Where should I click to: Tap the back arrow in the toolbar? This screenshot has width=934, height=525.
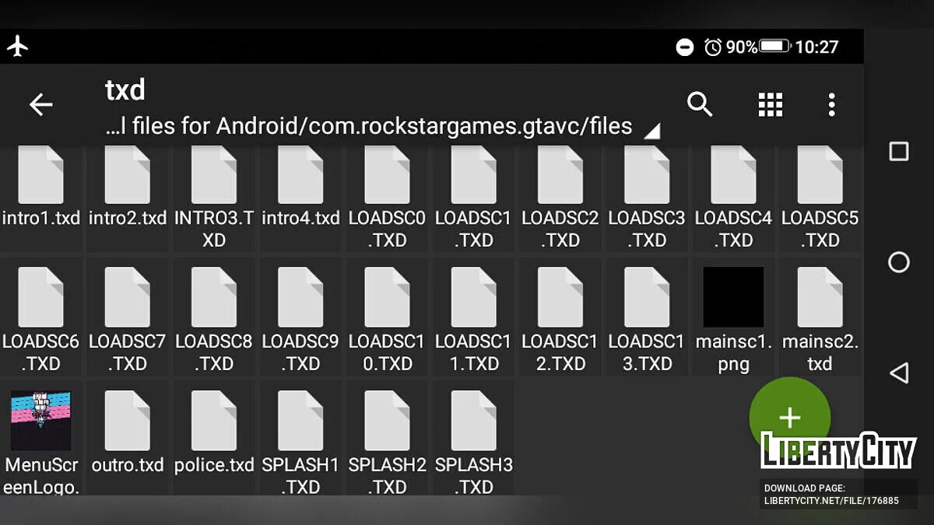40,104
